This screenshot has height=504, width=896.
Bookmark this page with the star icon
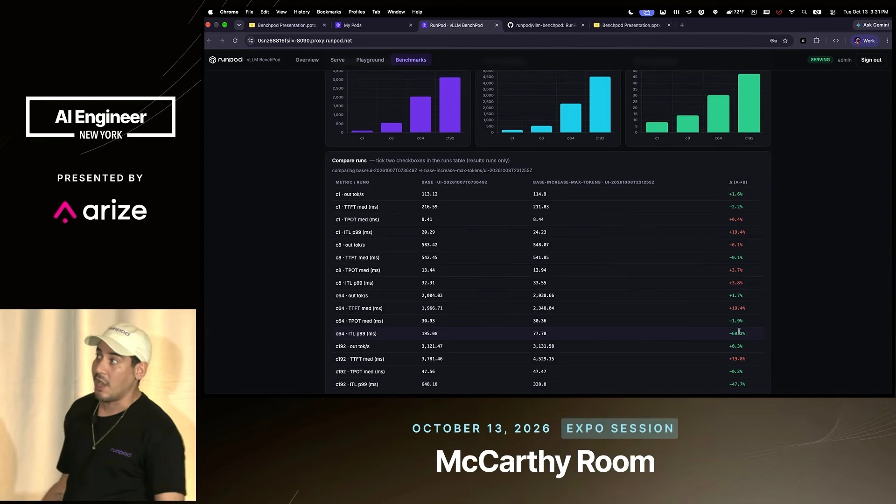[x=785, y=41]
